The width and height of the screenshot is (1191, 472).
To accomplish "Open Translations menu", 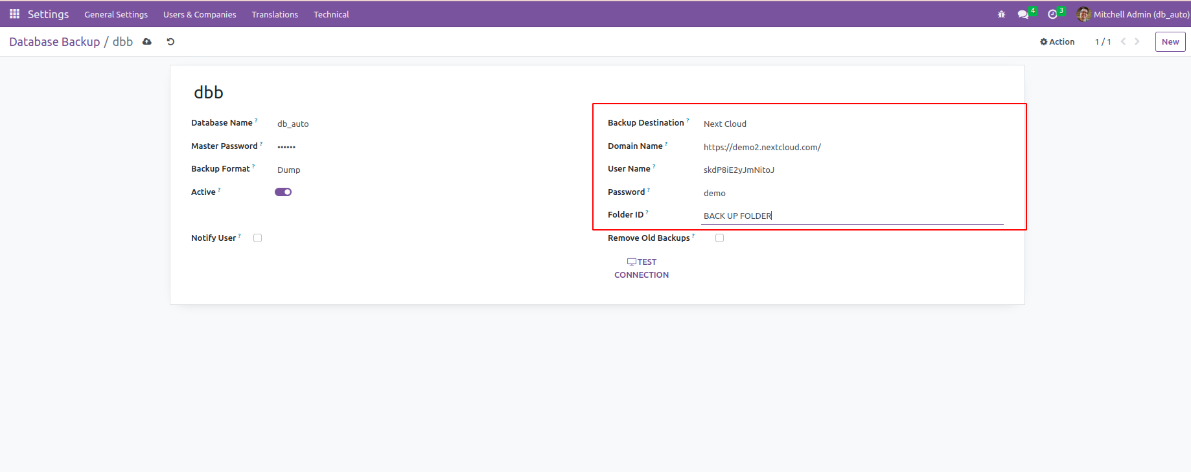I will coord(275,14).
